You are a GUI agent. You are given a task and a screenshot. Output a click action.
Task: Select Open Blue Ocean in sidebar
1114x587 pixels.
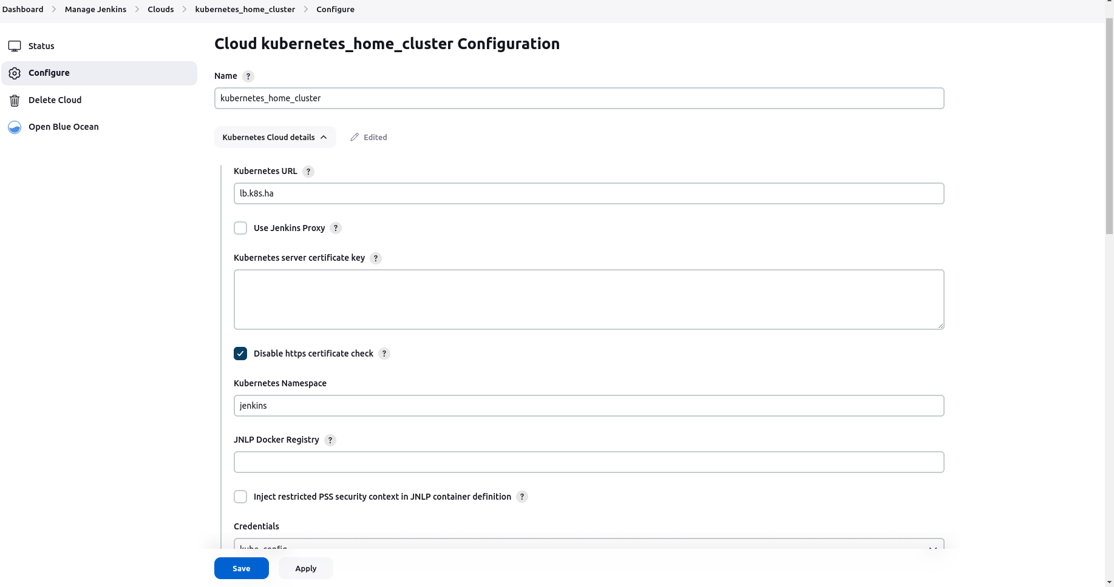[x=100, y=127]
